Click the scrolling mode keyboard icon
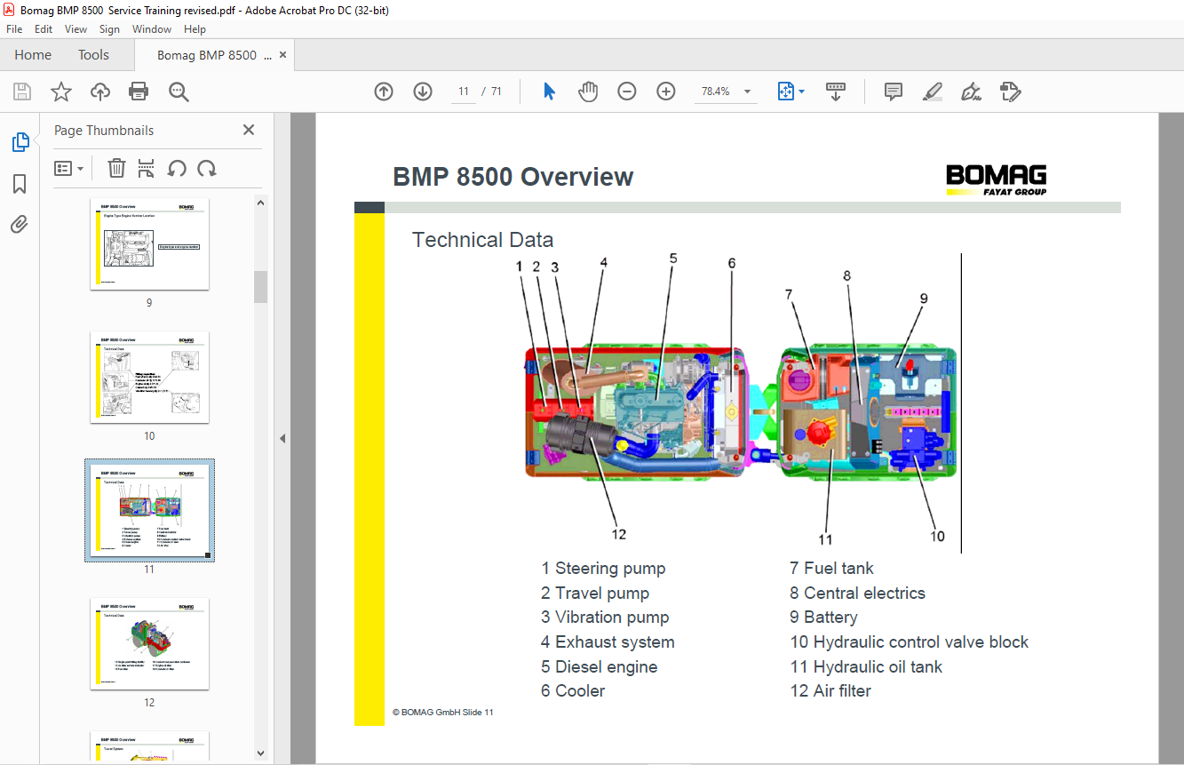Screen dimensions: 1184x765 tap(835, 92)
